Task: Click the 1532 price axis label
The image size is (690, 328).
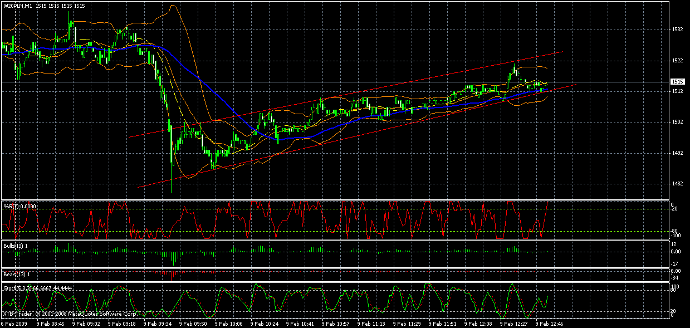Action: 678,29
